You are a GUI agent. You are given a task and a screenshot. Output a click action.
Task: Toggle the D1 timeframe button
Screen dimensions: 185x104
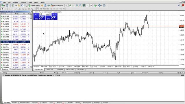[57, 9]
